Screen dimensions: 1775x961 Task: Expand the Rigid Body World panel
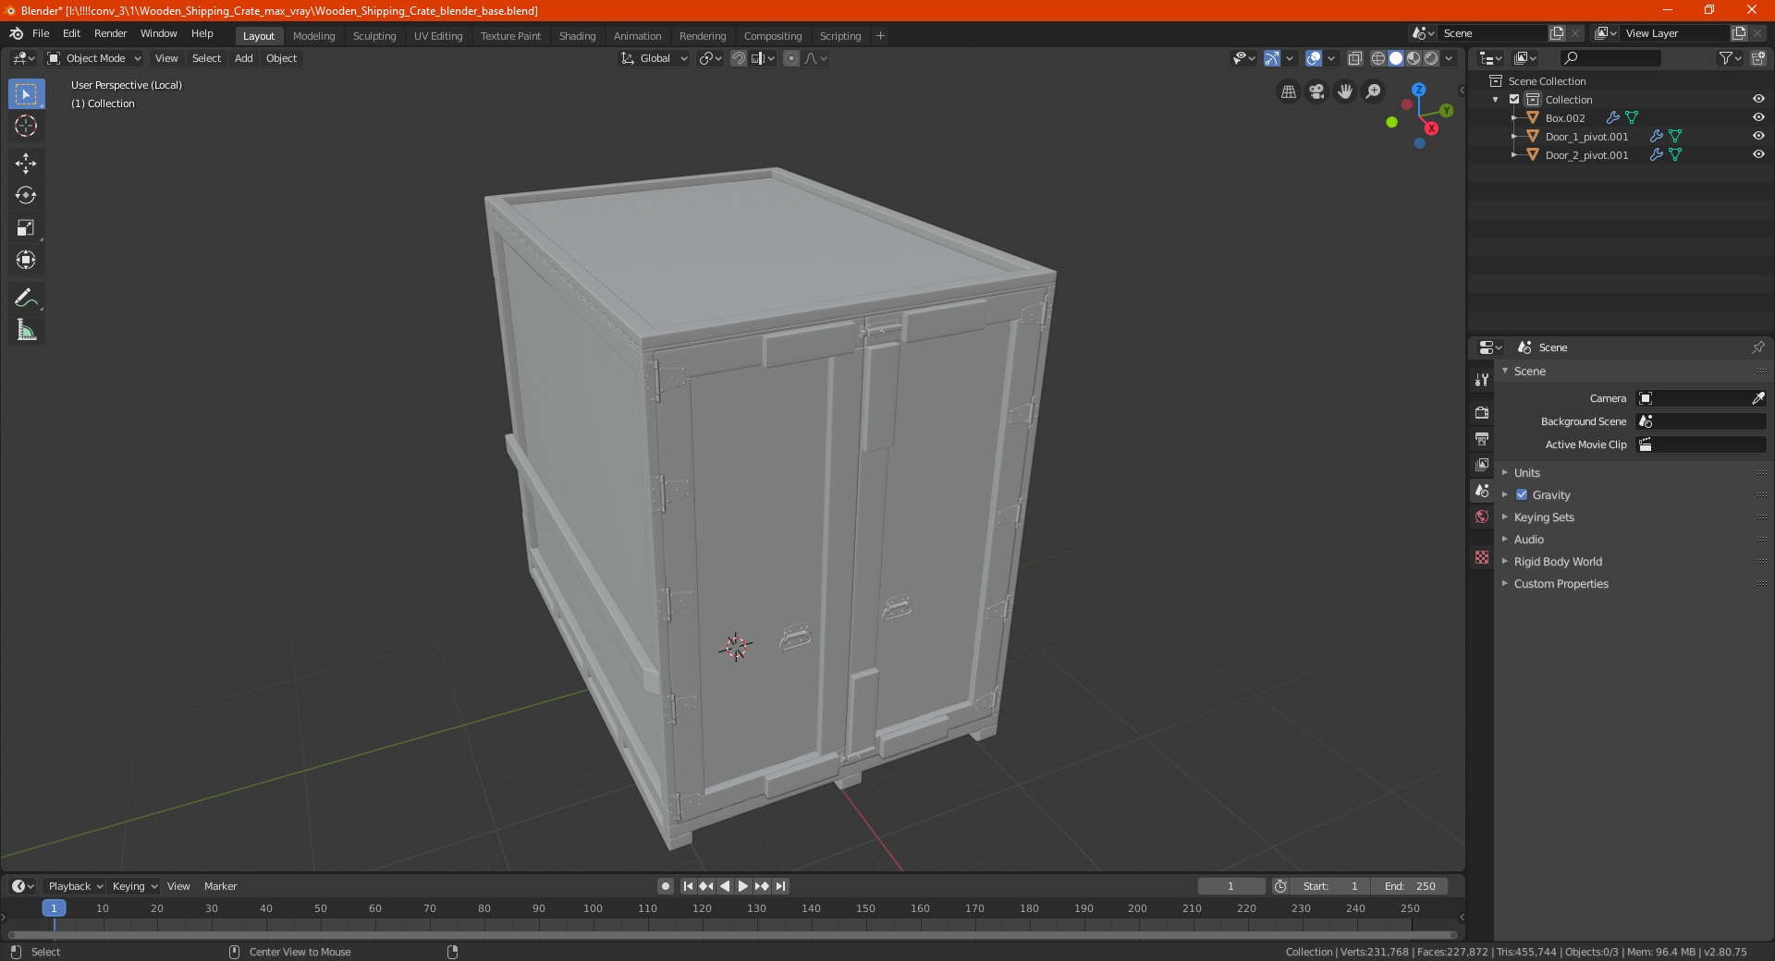point(1558,561)
